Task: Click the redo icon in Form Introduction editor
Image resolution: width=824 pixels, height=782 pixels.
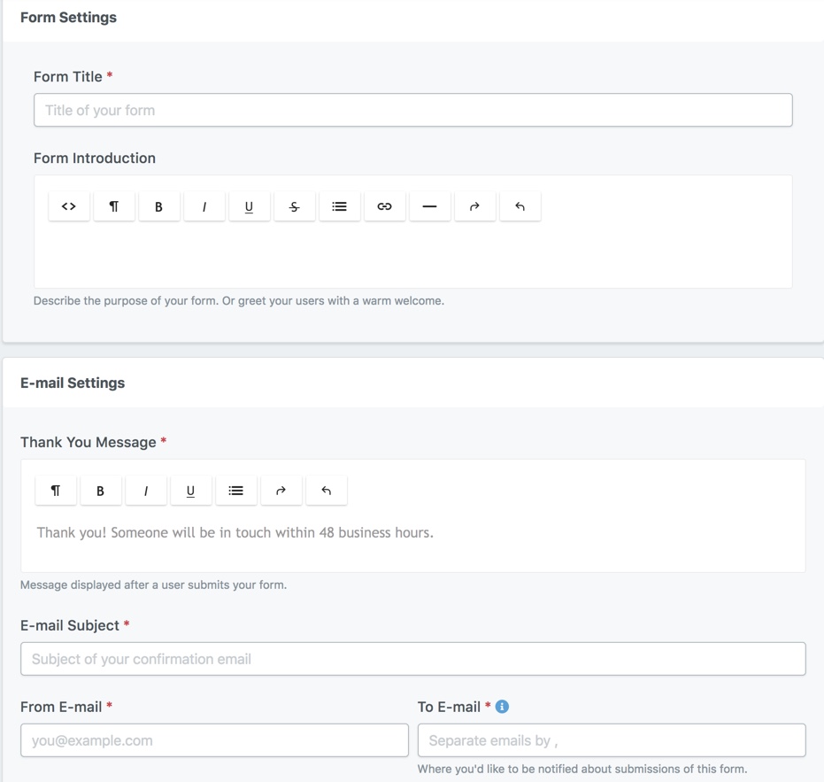Action: (x=474, y=205)
